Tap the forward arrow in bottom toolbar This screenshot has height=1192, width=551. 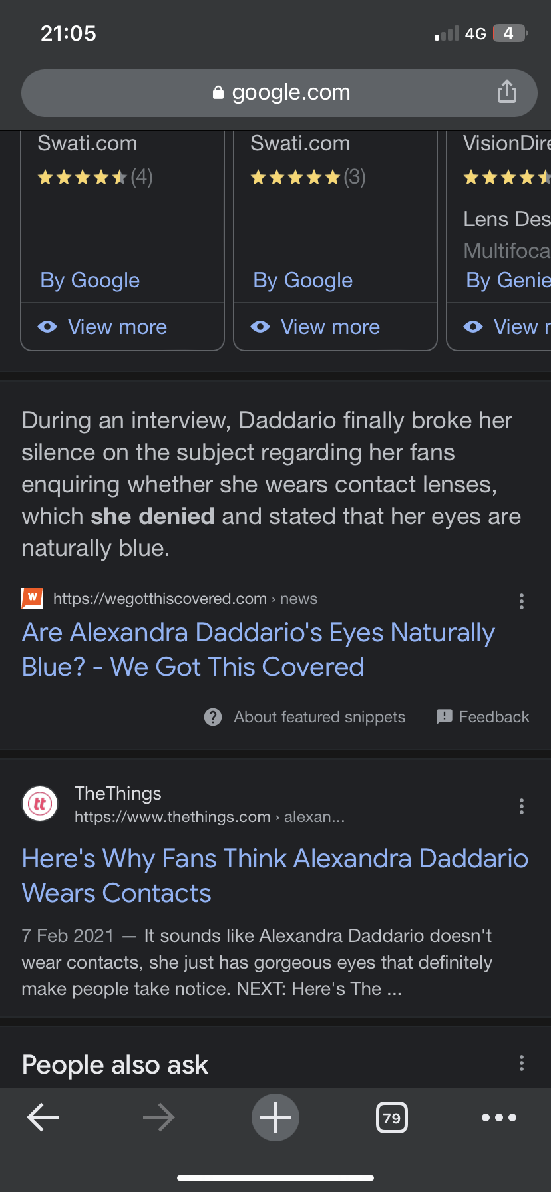click(158, 1117)
